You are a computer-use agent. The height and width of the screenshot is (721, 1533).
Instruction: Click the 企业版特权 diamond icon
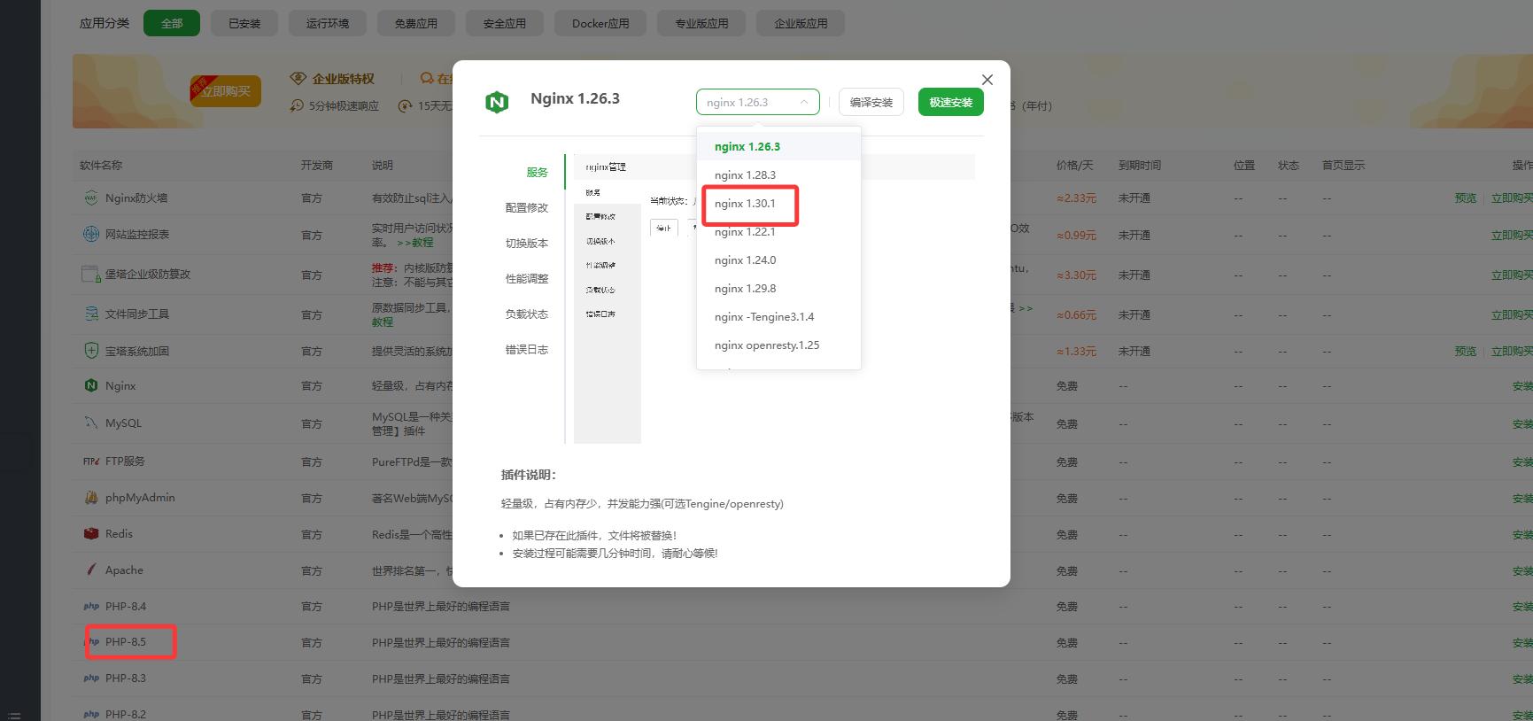point(298,79)
